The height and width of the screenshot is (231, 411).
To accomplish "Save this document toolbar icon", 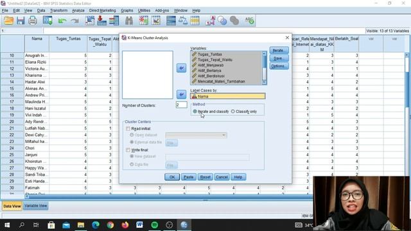I will click(21, 21).
